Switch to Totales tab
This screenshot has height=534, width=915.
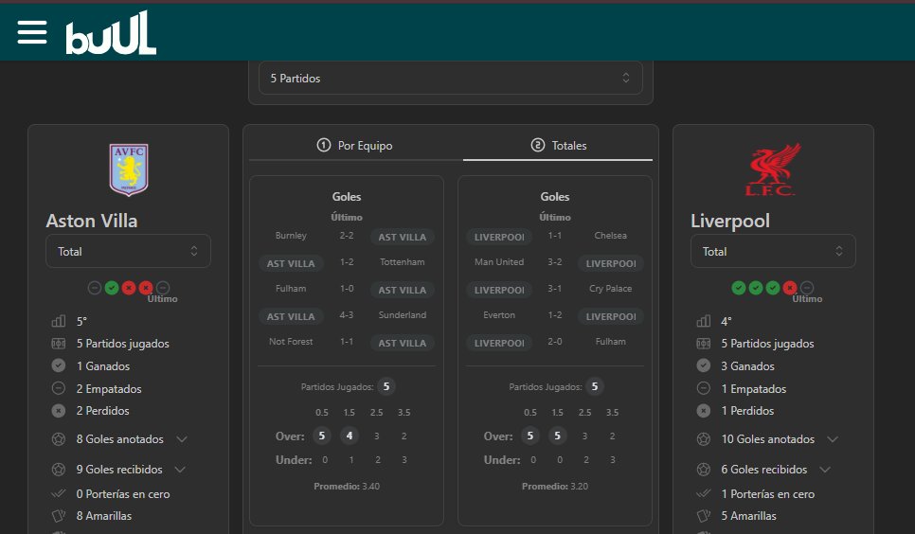558,145
